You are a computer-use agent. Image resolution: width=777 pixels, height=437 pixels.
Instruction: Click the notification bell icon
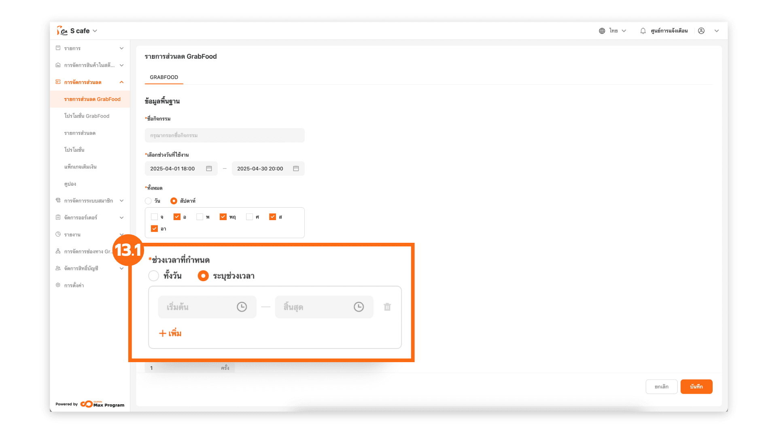(x=643, y=31)
